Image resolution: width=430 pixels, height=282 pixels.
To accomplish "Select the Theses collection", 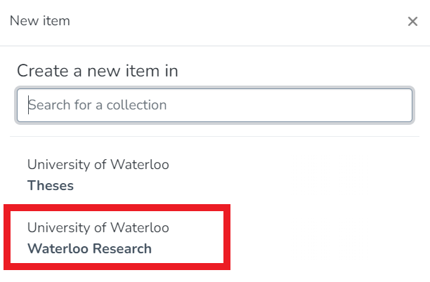I will coord(98,175).
